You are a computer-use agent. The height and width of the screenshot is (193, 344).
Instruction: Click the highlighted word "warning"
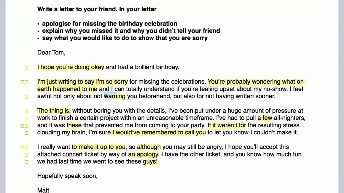point(114,96)
